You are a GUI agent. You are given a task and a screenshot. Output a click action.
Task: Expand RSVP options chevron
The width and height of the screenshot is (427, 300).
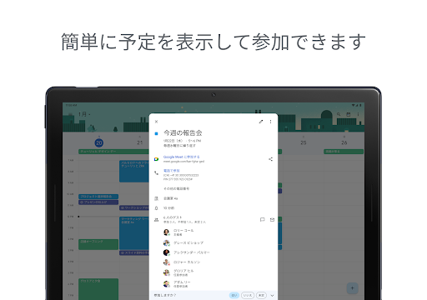272,295
